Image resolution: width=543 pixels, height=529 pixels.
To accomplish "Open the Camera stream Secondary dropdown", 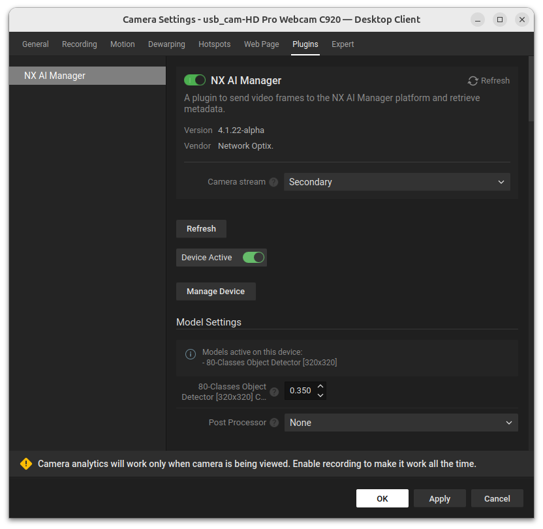I will [397, 182].
